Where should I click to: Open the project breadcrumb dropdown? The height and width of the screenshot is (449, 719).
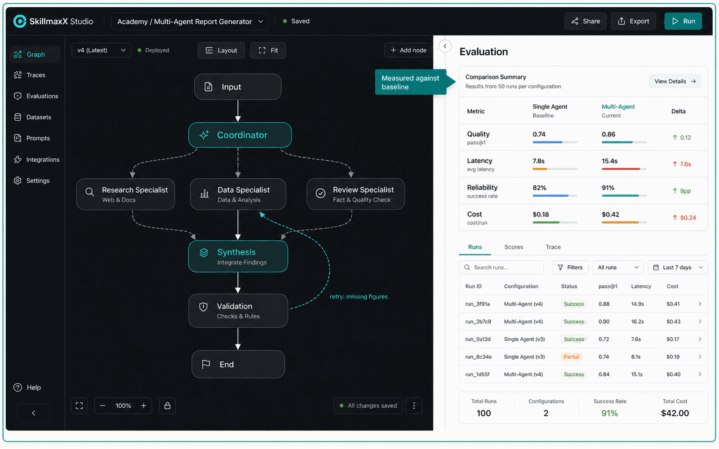(x=190, y=22)
